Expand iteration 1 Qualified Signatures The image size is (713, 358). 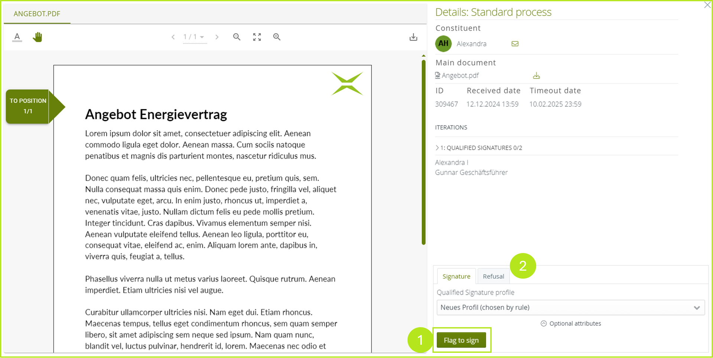pos(479,148)
